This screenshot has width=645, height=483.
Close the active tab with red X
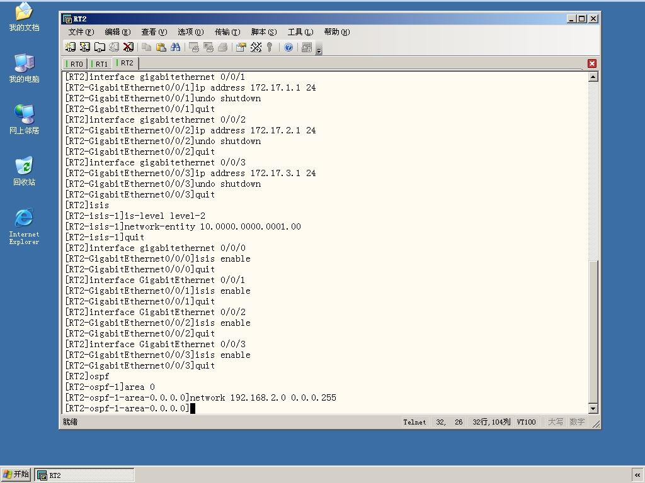tap(592, 64)
